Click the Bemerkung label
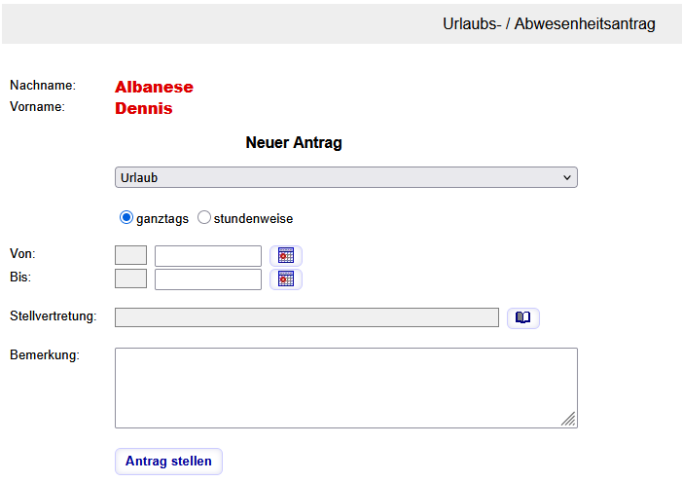682x482 pixels. 44,355
